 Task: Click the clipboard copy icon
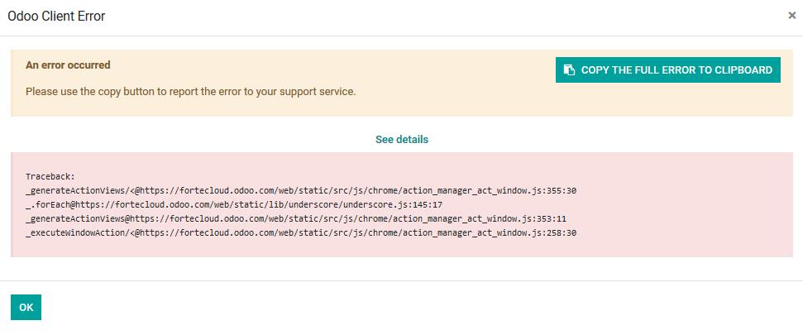click(x=569, y=70)
